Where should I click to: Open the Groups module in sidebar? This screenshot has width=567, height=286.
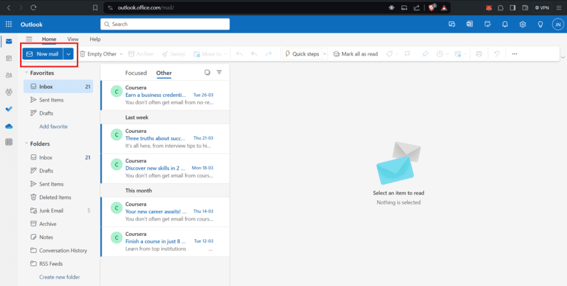tap(9, 92)
